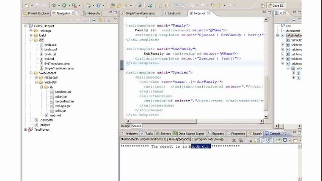Open the Problems view tab
This screenshot has height=181, width=322.
coord(130,134)
